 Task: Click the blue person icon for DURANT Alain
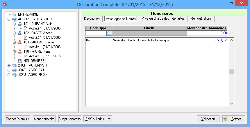point(20,24)
